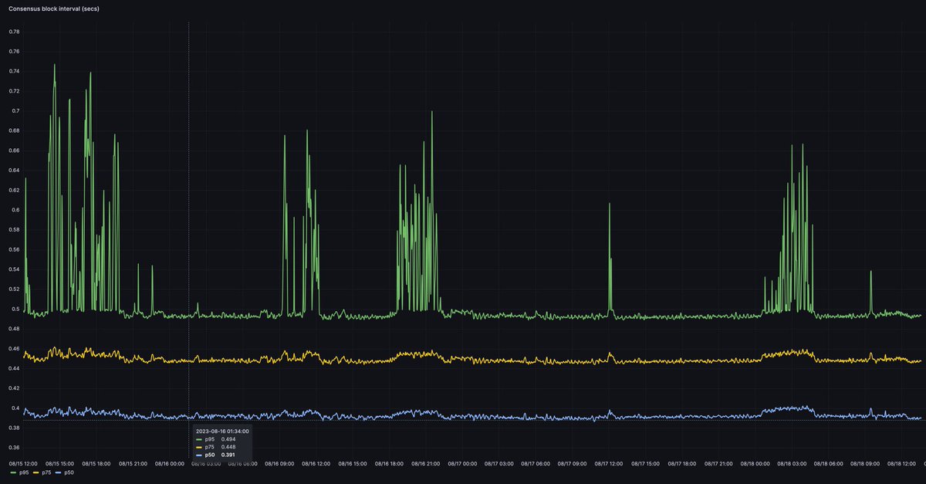Click the tooltip value 0.494
Viewport: 926px width, 484px height.
coord(228,438)
